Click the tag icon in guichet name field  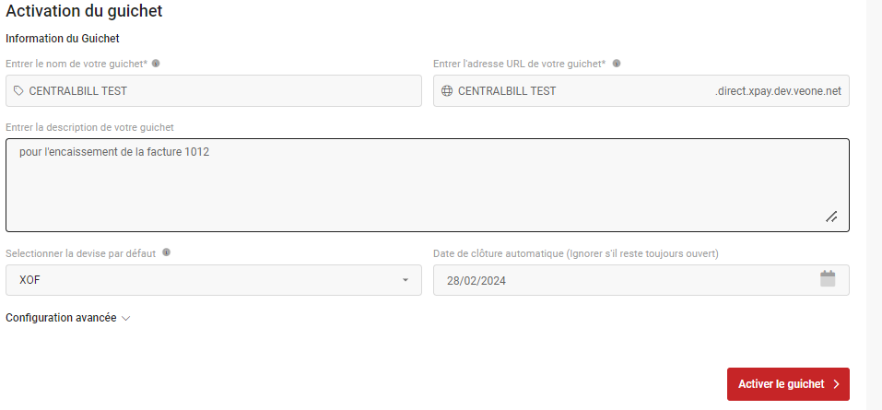pos(18,90)
